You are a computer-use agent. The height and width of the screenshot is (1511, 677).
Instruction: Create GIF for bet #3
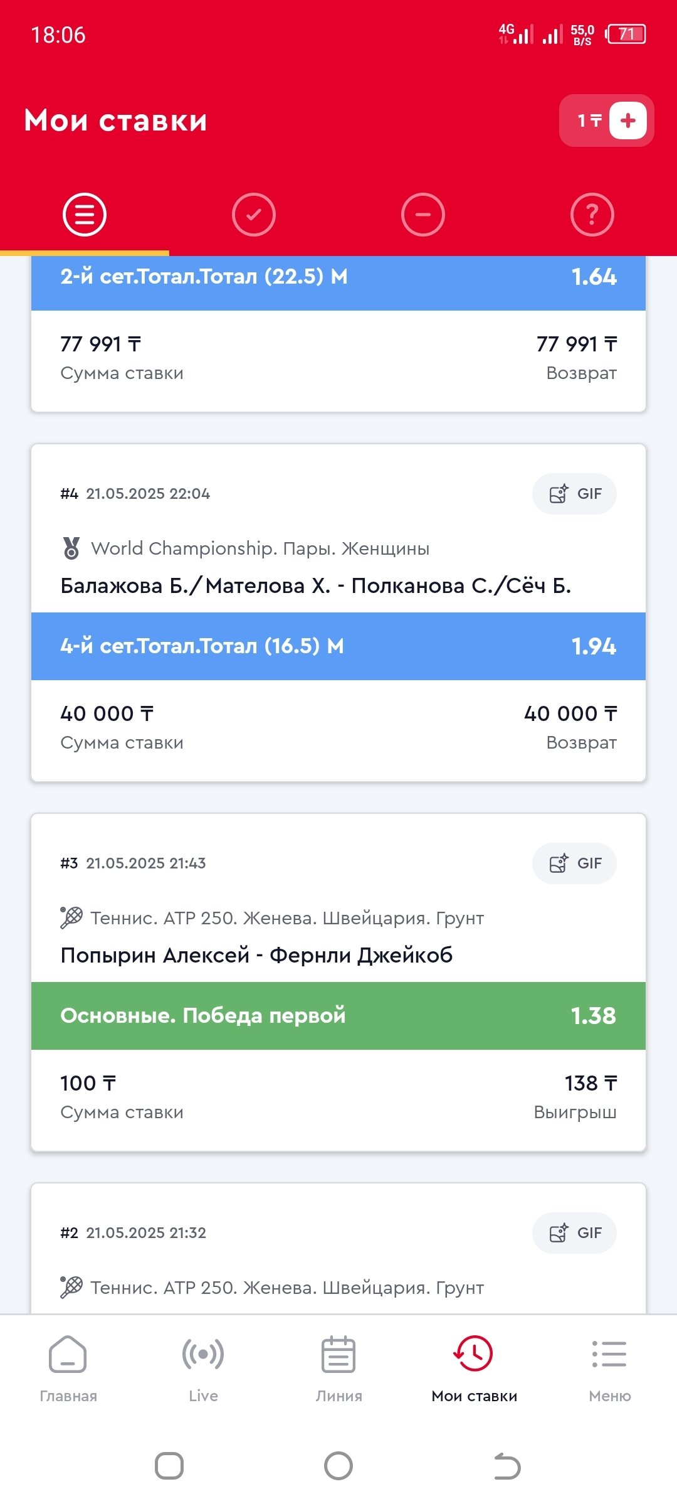[574, 863]
